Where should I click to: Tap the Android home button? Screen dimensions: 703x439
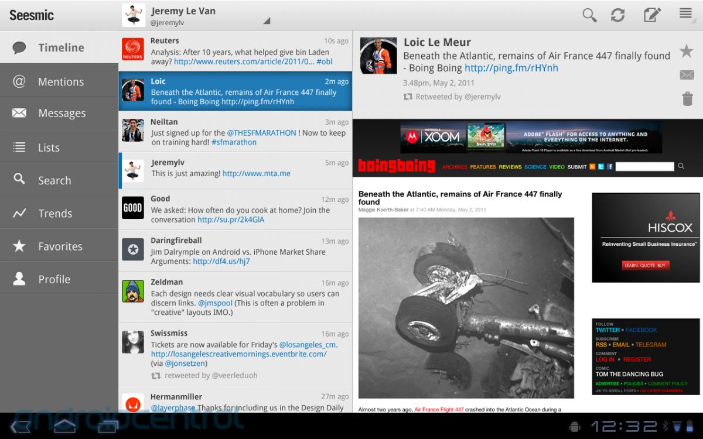pos(64,426)
